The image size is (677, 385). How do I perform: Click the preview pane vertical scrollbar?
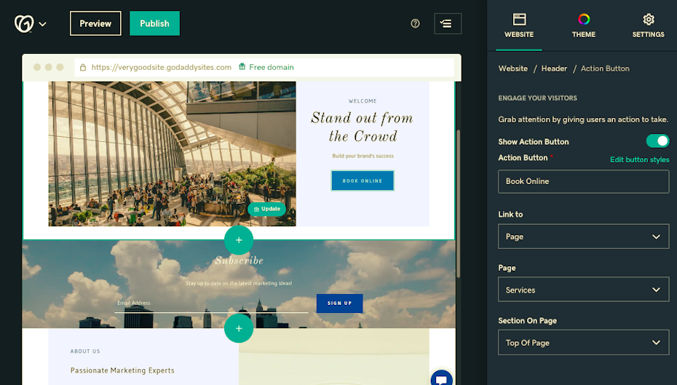tap(458, 203)
